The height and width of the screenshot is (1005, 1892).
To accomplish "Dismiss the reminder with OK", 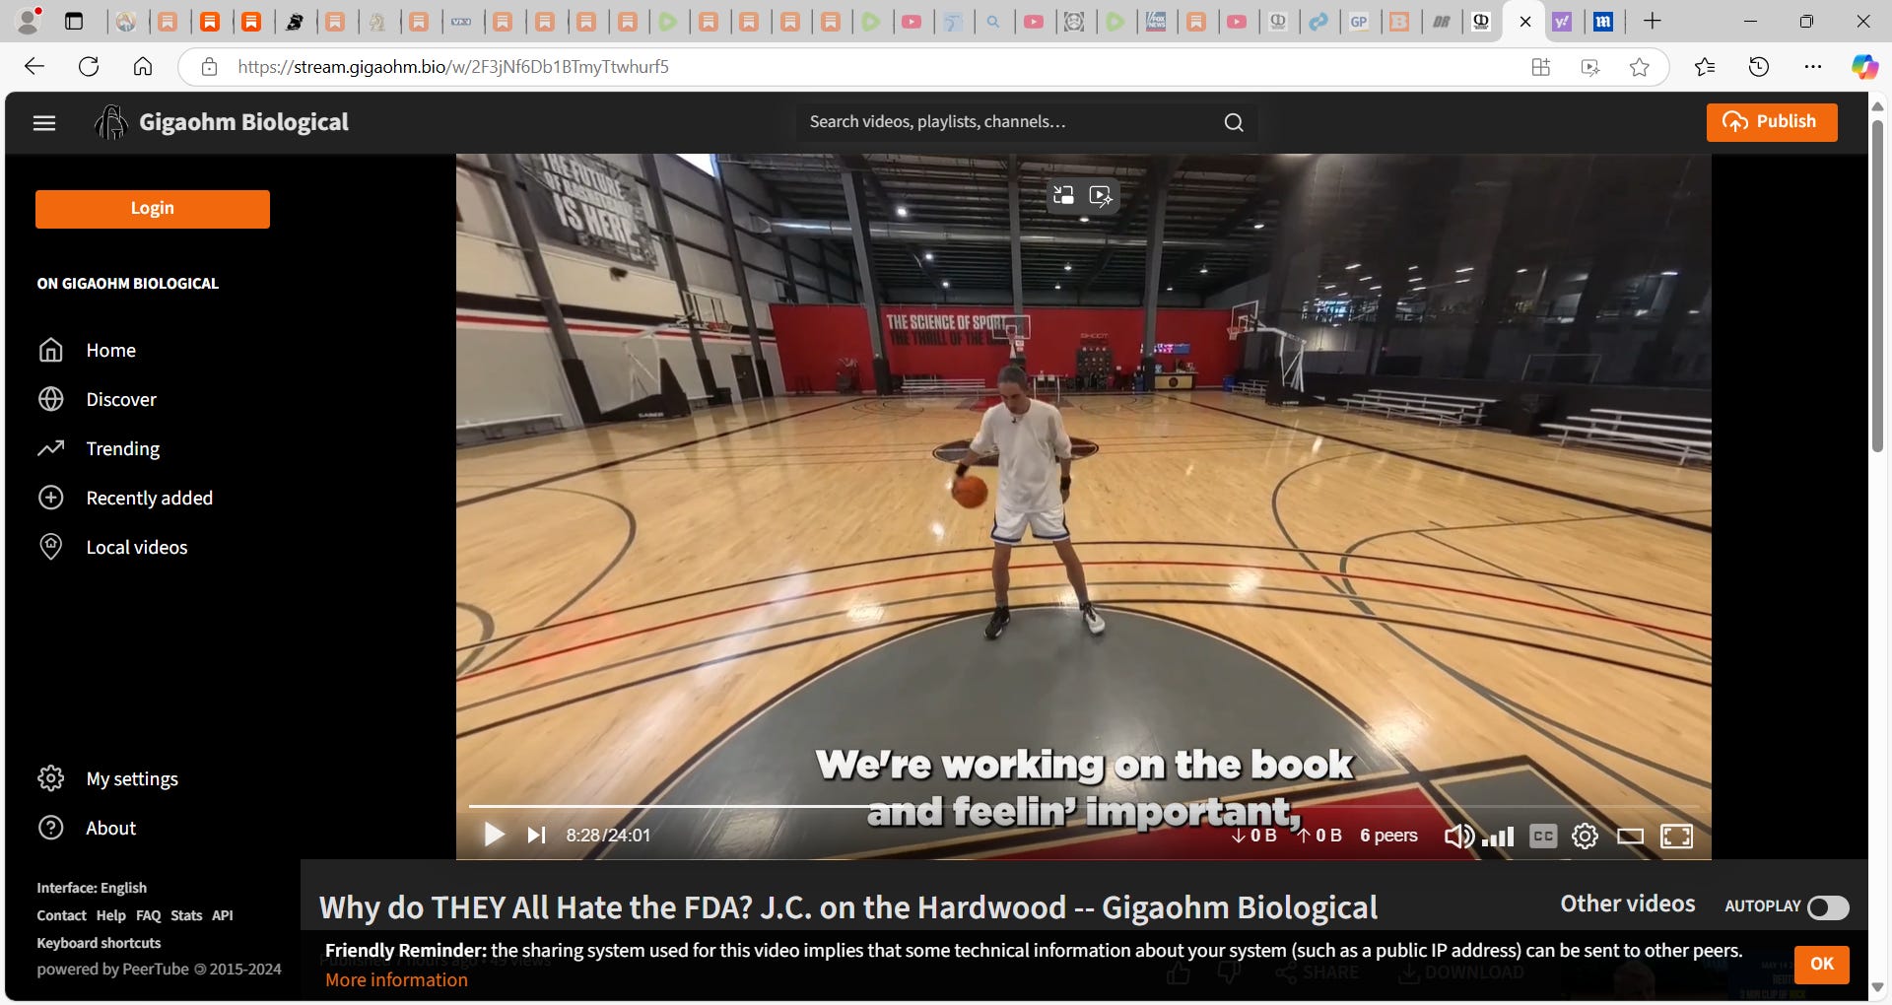I will tap(1822, 965).
